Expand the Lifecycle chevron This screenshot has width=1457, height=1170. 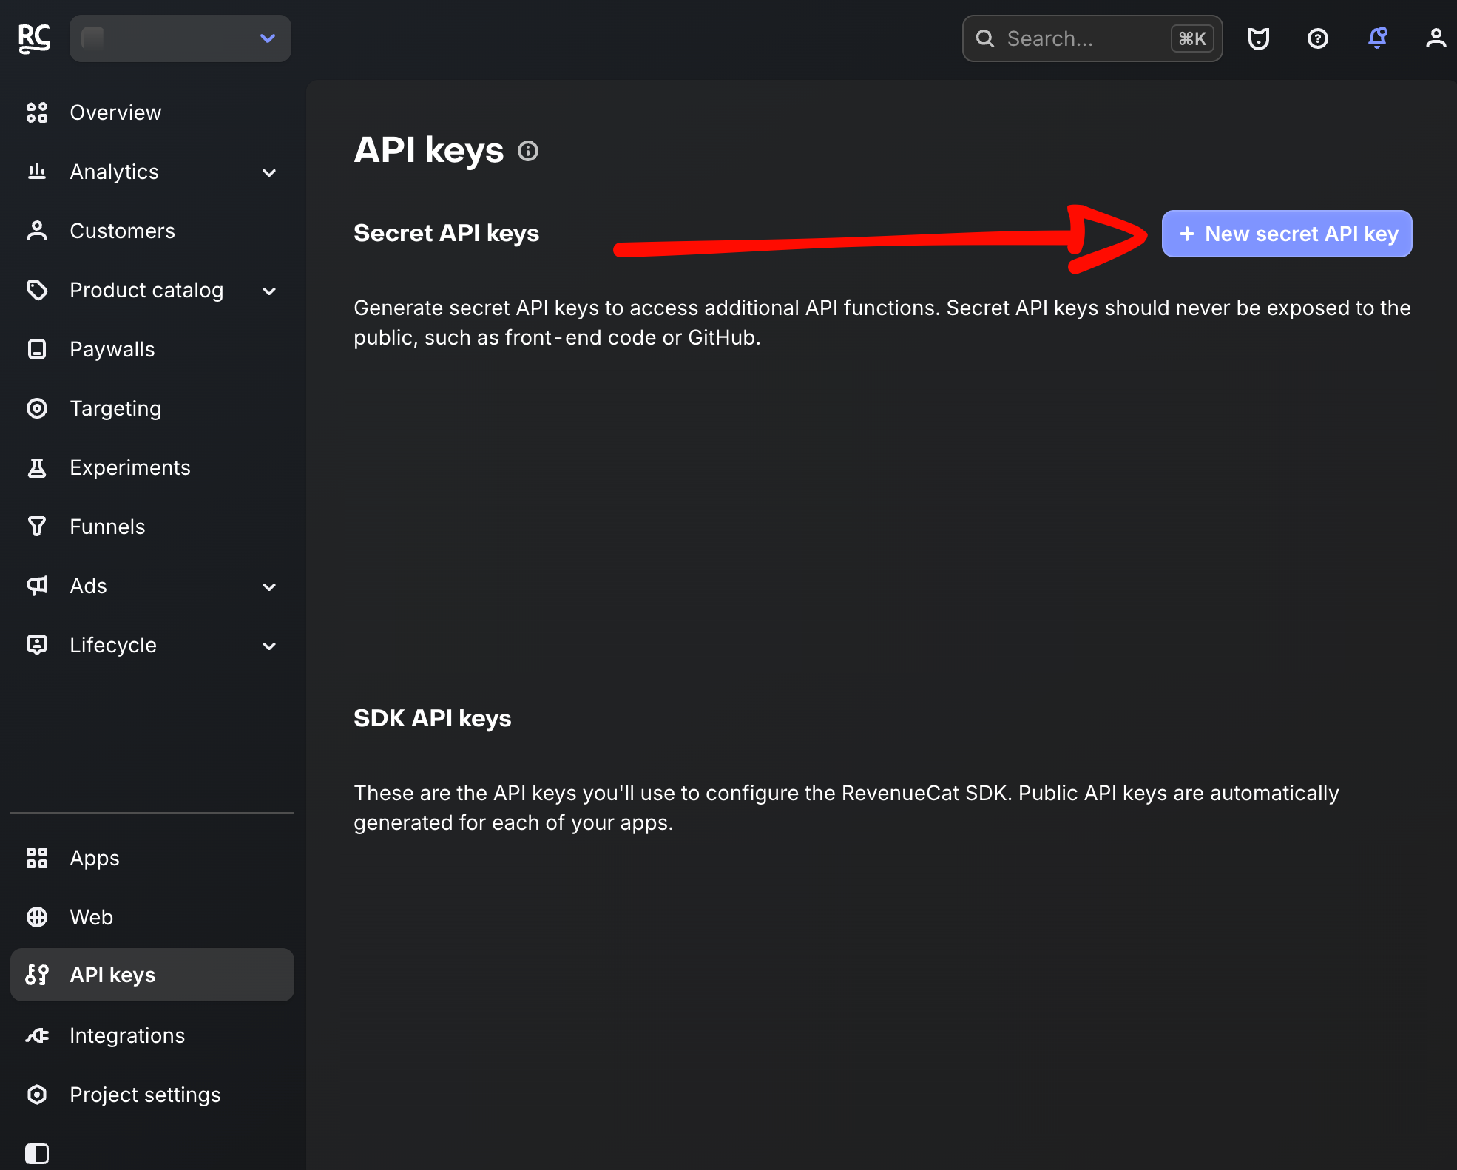269,646
